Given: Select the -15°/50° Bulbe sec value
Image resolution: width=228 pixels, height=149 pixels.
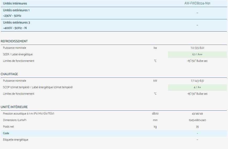Looking at the screenshot, I should coord(197,61).
